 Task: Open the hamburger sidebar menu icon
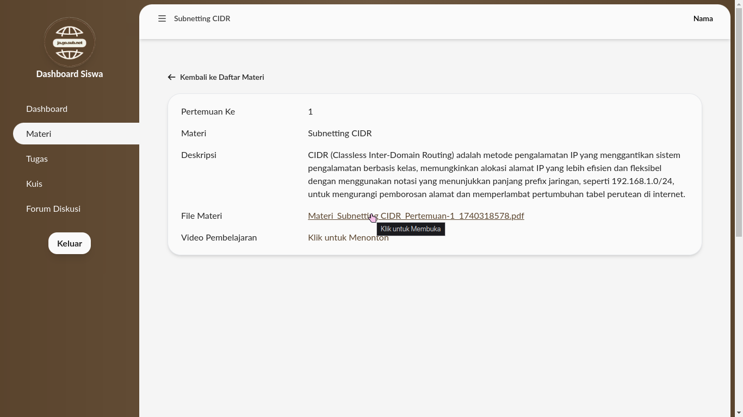[162, 18]
